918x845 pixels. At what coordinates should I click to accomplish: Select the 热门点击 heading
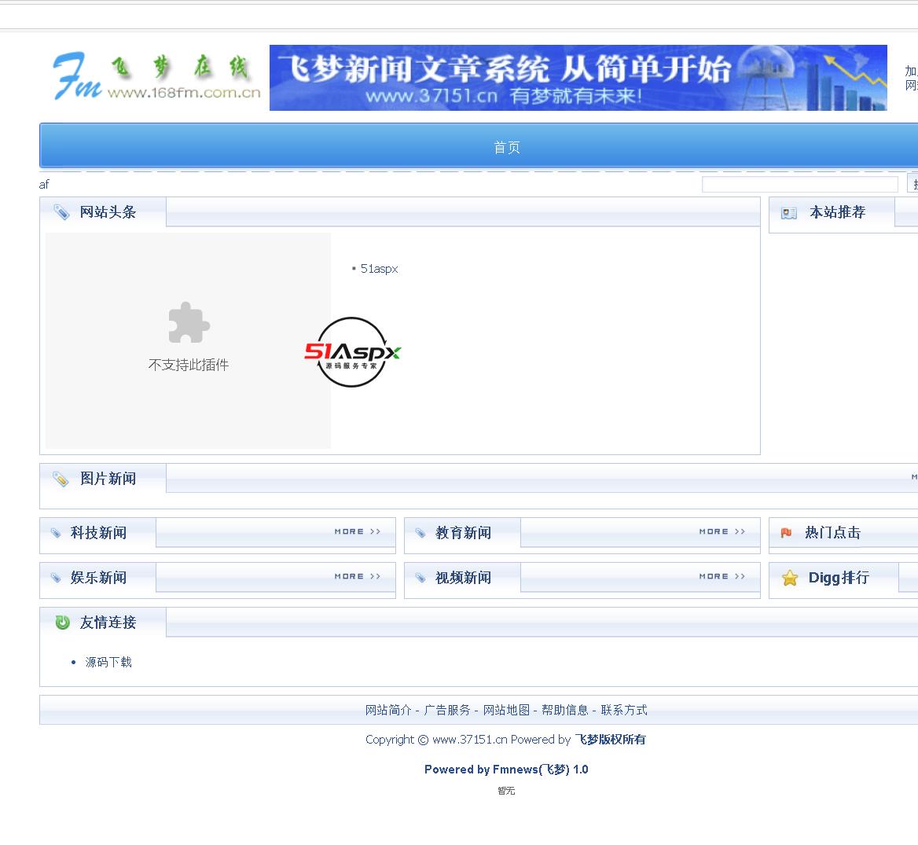pos(832,532)
